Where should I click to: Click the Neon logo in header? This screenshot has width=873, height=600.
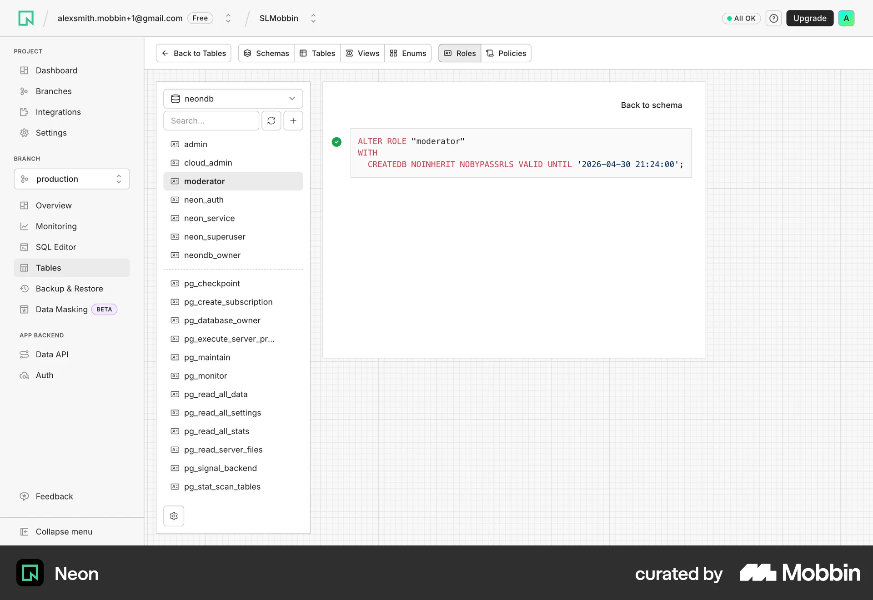coord(26,18)
